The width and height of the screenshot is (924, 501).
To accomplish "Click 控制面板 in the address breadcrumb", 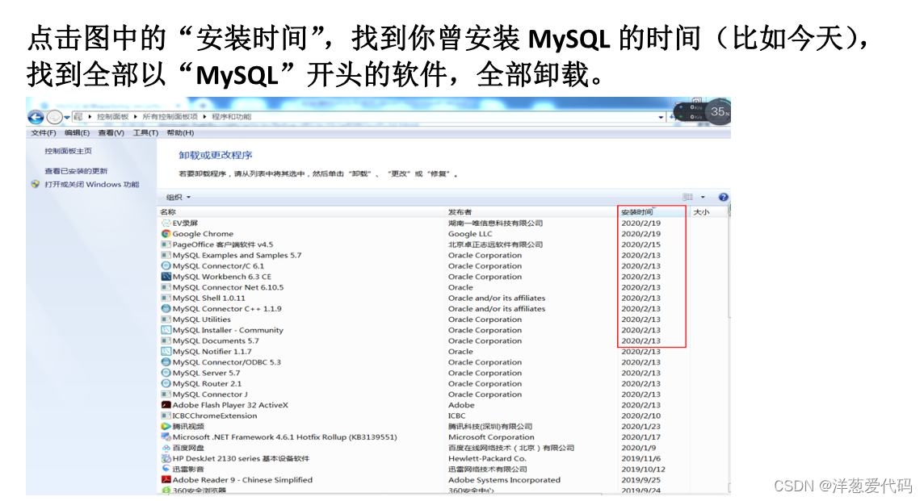I will point(112,117).
